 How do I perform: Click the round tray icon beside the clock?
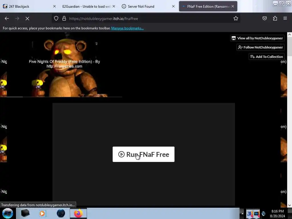pyautogui.click(x=263, y=214)
